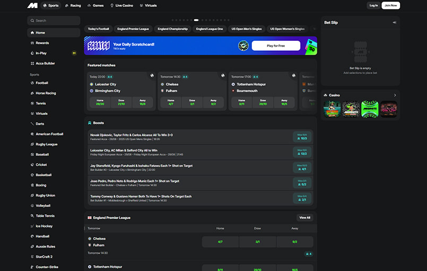427x271 pixels.
Task: Toggle Chelsea v Fulham stats badge in league list
Action: [308, 254]
